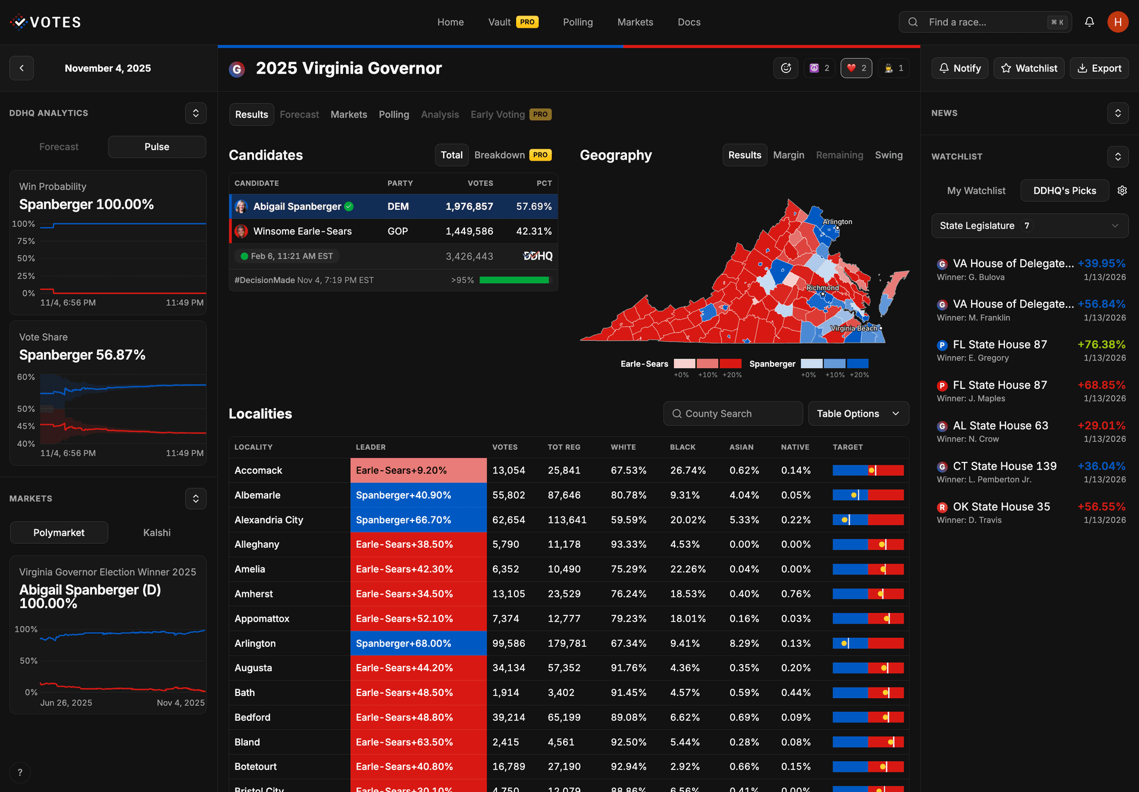
Task: Switch markets to Kalshi
Action: click(x=157, y=533)
